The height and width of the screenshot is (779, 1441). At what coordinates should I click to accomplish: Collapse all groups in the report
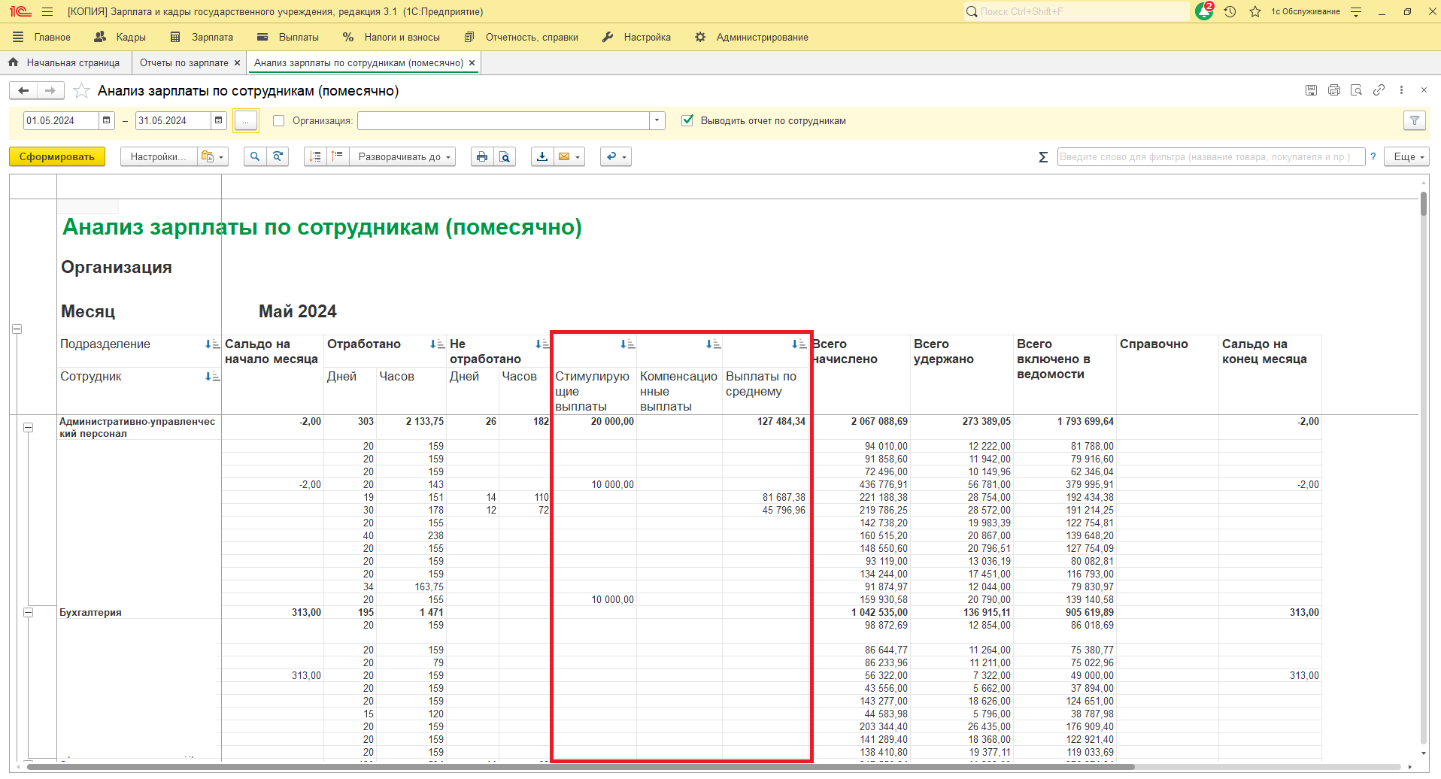click(315, 156)
